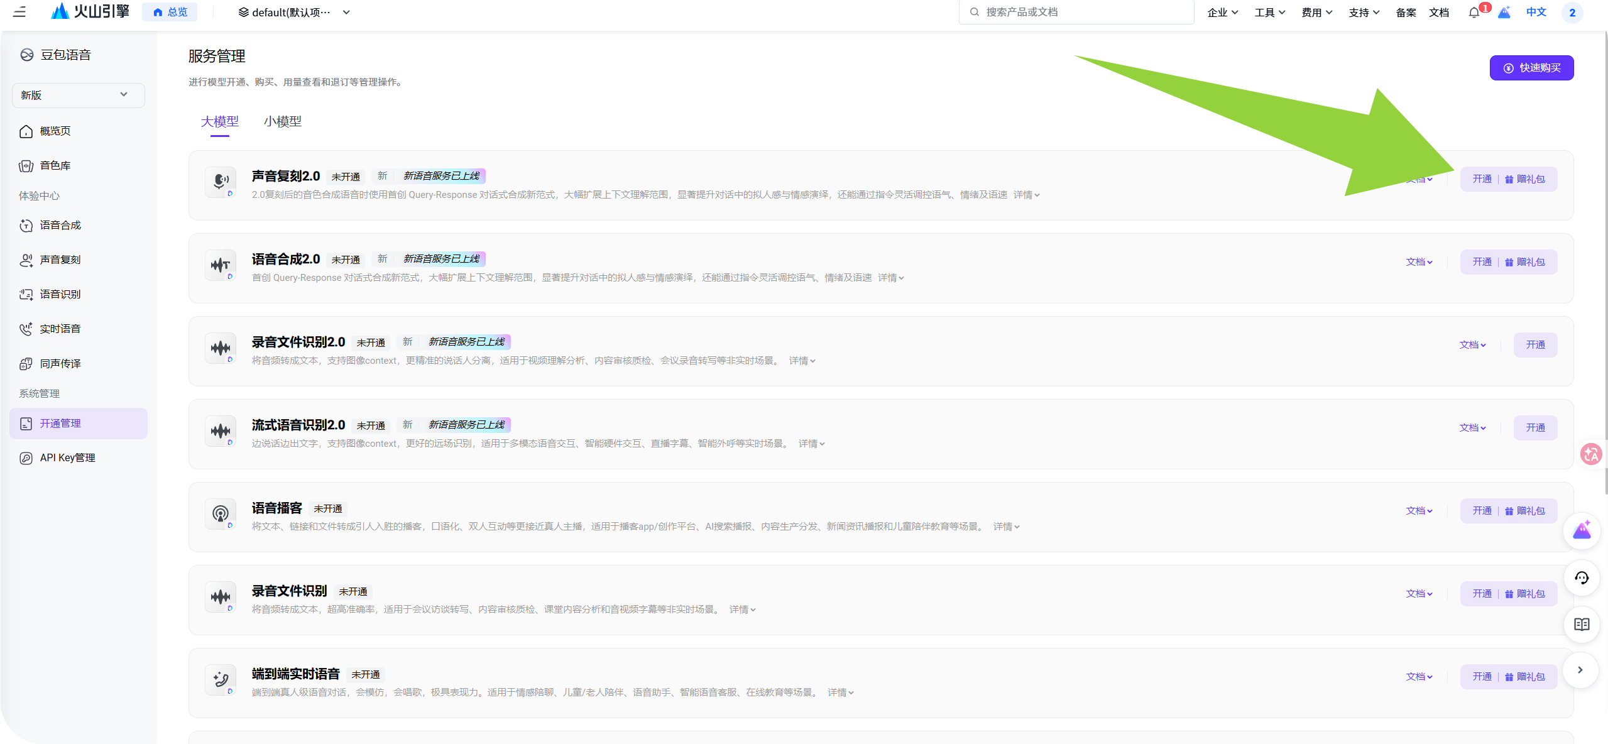This screenshot has height=744, width=1608.
Task: Click 开通 for 流式语音识别2.0
Action: click(1535, 428)
